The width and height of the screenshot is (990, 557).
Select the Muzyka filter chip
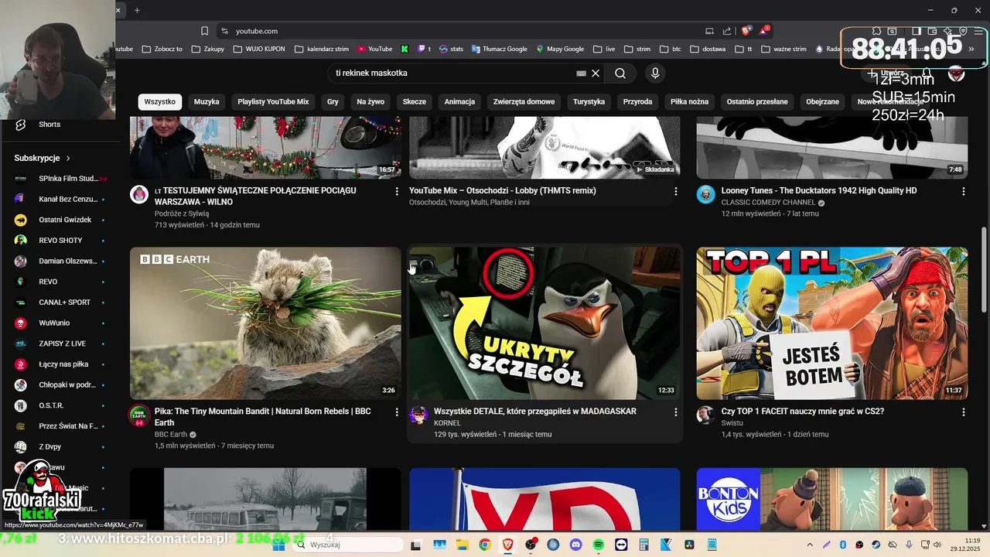coord(207,101)
